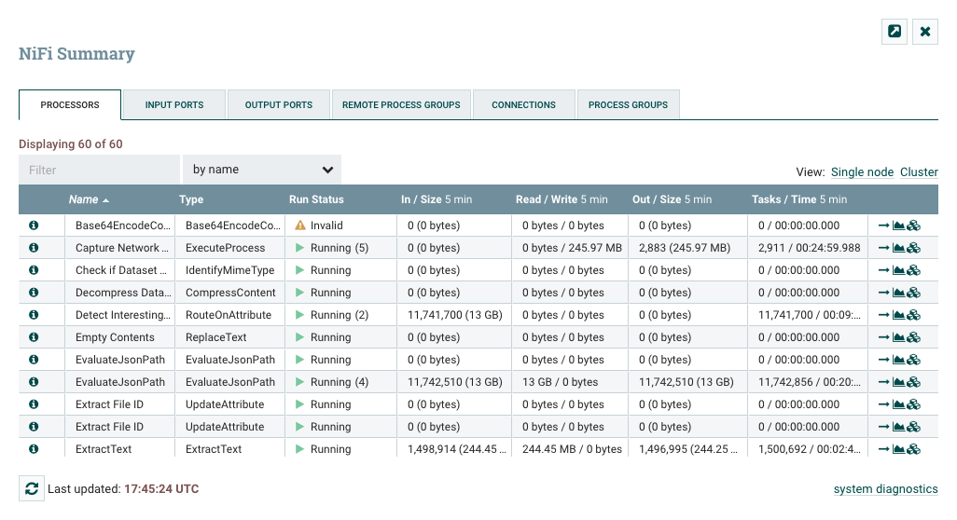Click the Filter text input field
The image size is (957, 520).
click(99, 170)
